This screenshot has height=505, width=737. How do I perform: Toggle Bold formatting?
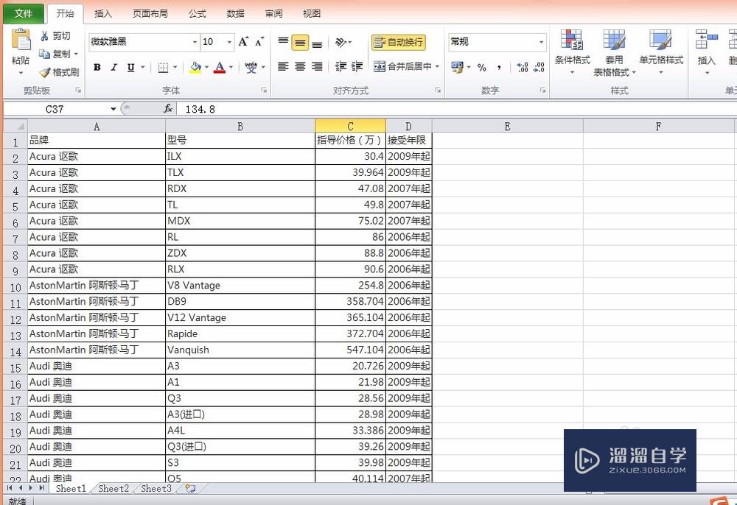(x=97, y=68)
